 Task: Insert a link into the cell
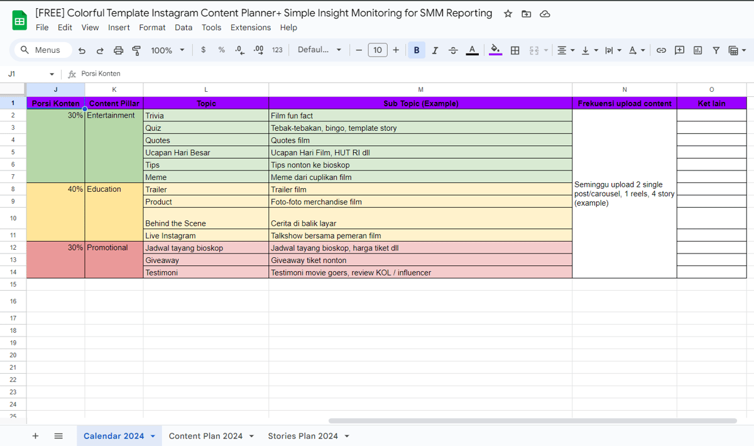[x=661, y=50]
